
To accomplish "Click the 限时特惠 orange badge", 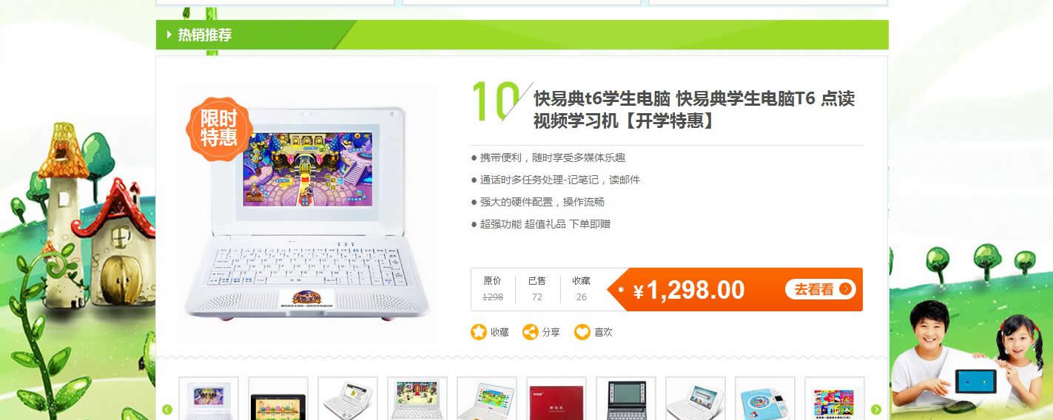I will click(218, 129).
